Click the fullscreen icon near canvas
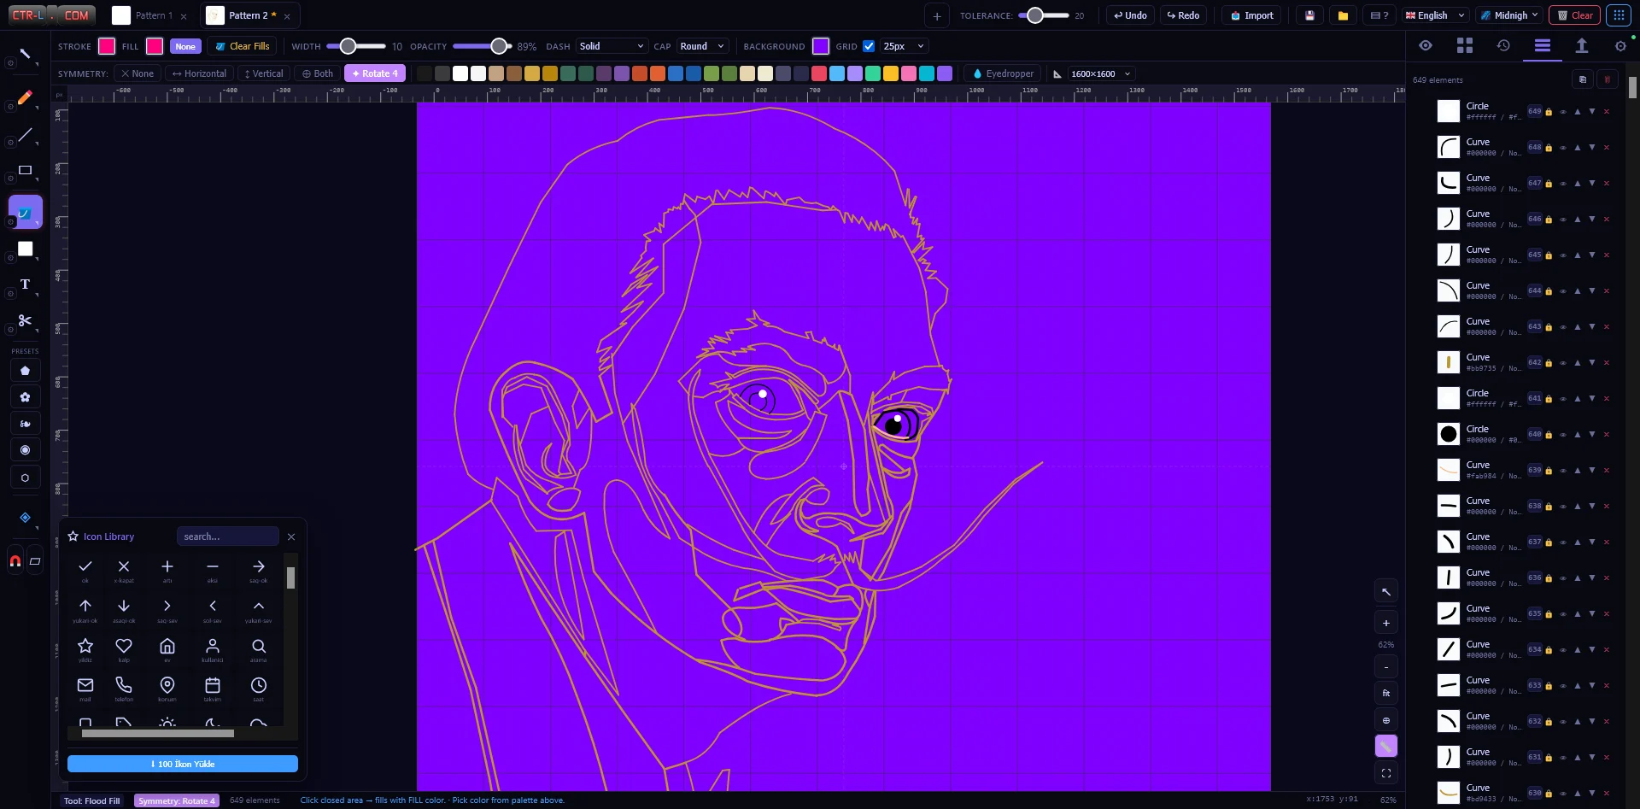 pos(1386,773)
